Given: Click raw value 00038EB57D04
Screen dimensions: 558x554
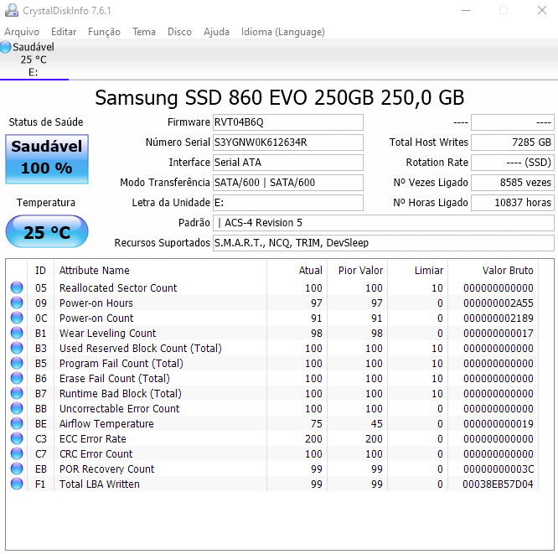Looking at the screenshot, I should tap(498, 484).
